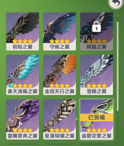Click the 雷騰雲奔之翼 name label
Viewport: 124px width, 146px height.
(23, 136)
